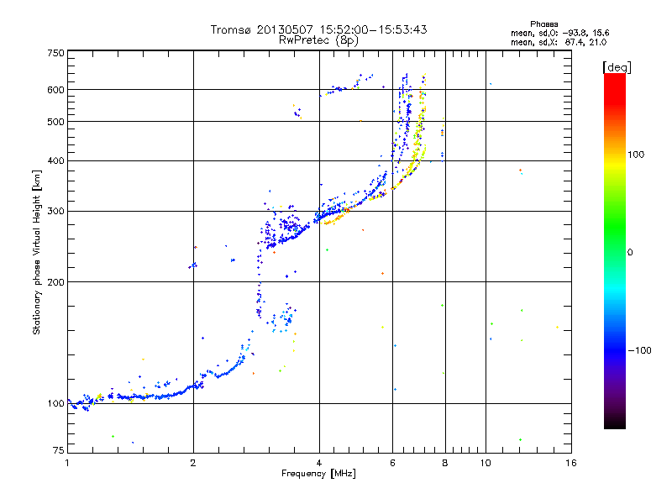The width and height of the screenshot is (672, 504).
Task: Click the y-axis tick '75'
Action: click(59, 450)
